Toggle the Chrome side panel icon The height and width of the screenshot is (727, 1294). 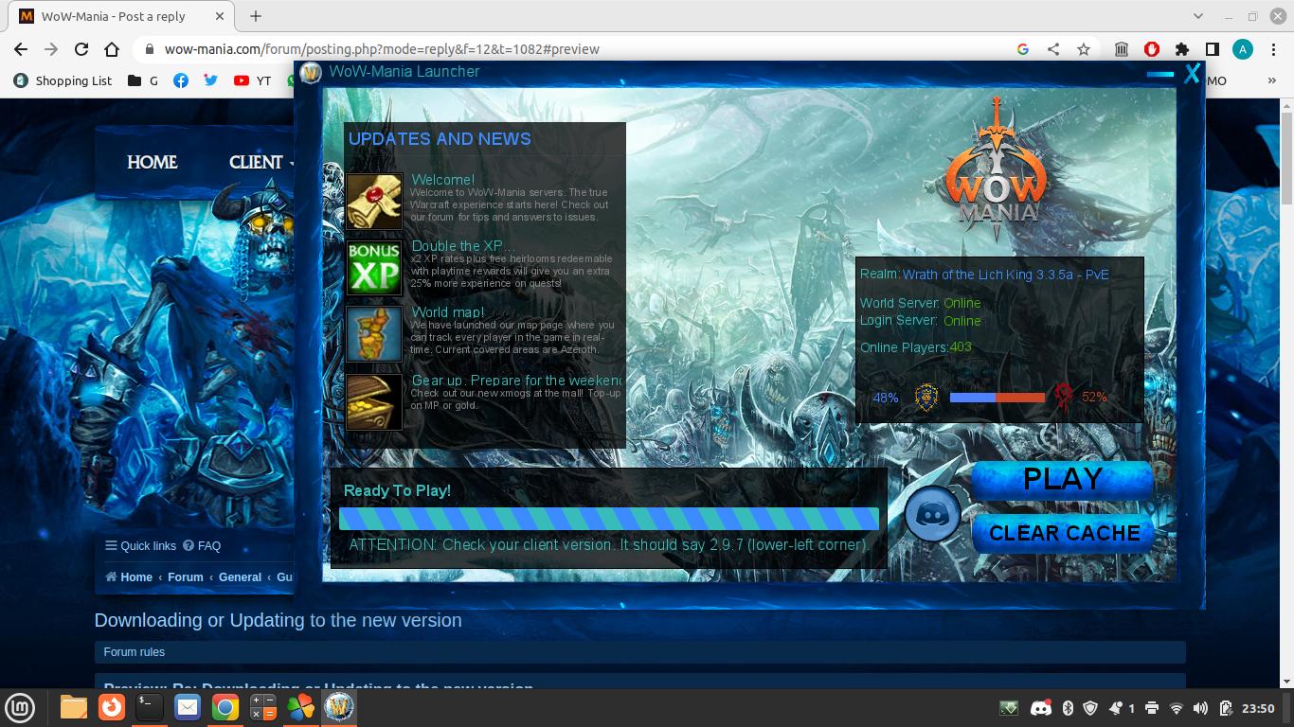[x=1212, y=49]
